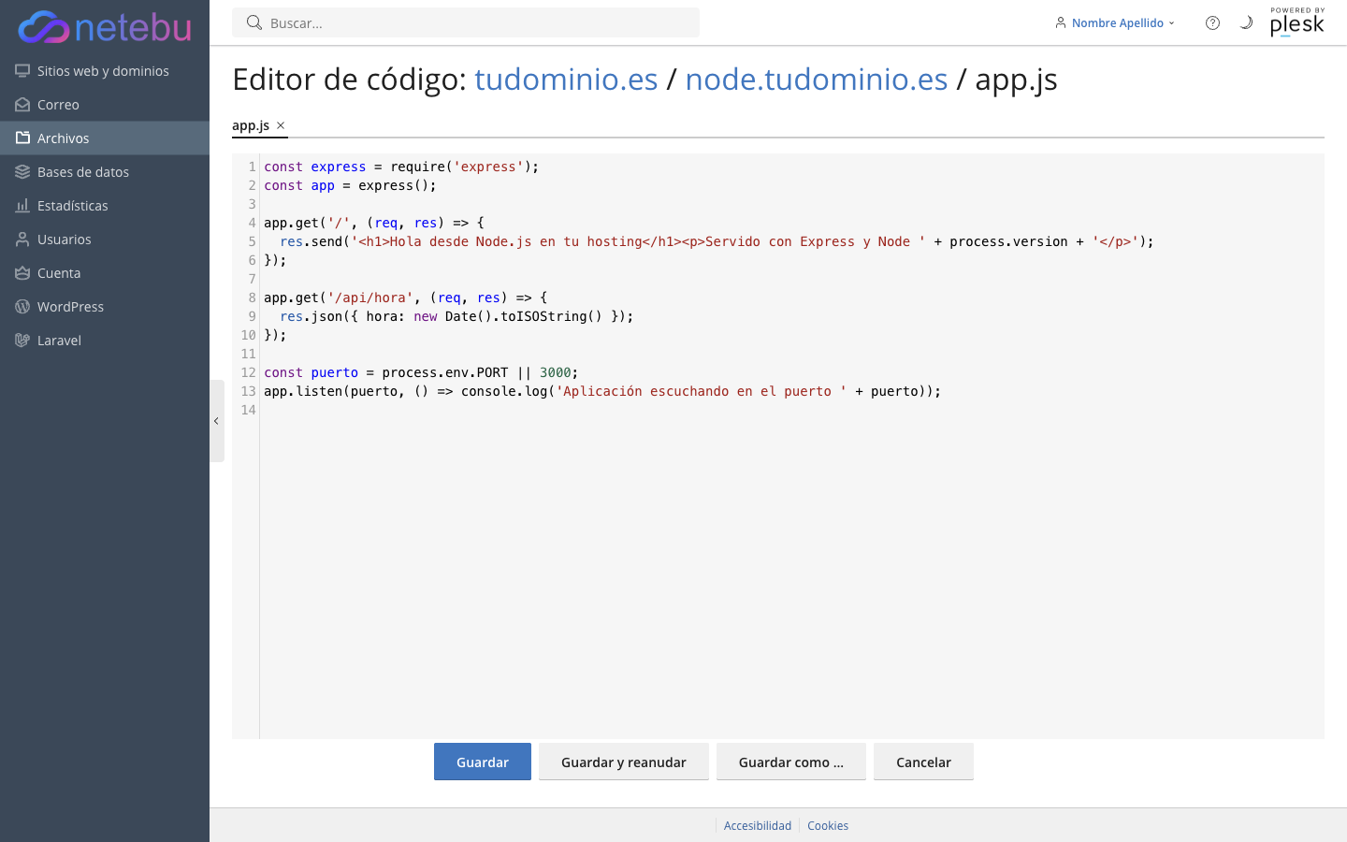This screenshot has height=842, width=1347.
Task: Click the Powered by Plesk logo
Action: tap(1297, 22)
